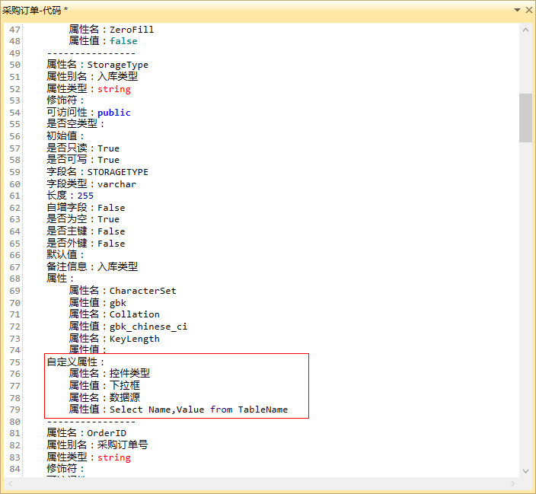The image size is (536, 494).
Task: Click the red string type on line 83
Action: click(113, 457)
